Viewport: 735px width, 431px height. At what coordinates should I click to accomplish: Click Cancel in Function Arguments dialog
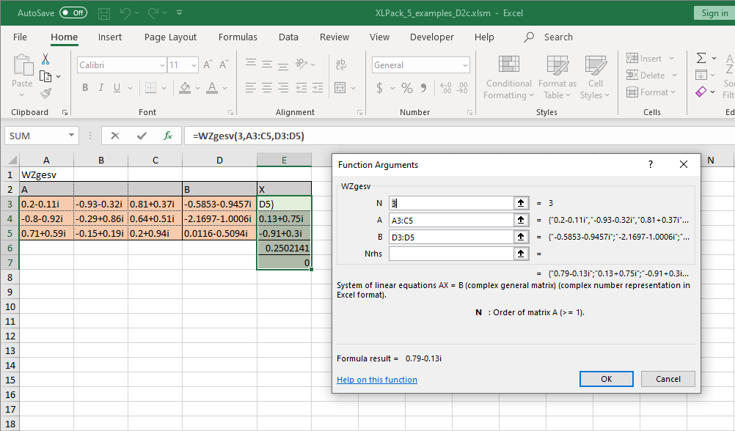click(x=668, y=379)
